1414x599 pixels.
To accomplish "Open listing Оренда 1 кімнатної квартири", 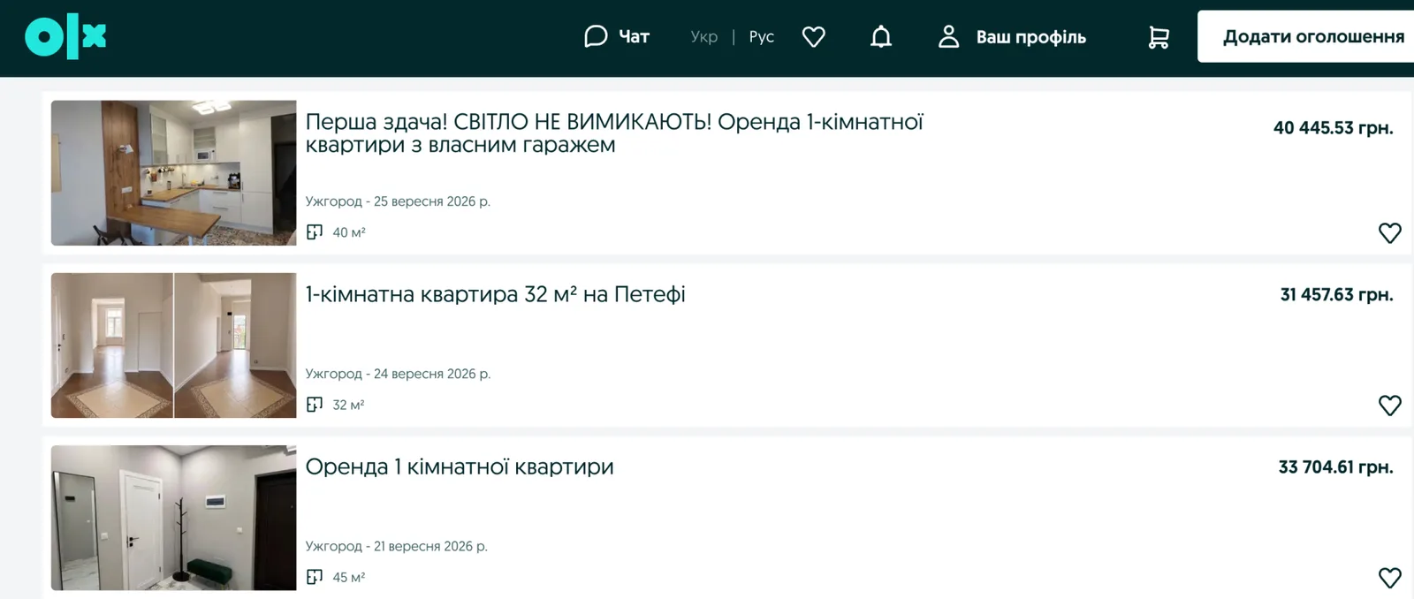I will (460, 466).
